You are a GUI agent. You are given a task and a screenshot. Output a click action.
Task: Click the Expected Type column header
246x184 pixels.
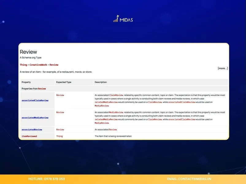pyautogui.click(x=63, y=82)
